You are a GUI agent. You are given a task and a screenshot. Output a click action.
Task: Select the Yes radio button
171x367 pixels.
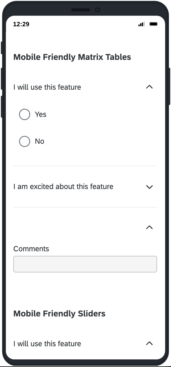(25, 114)
